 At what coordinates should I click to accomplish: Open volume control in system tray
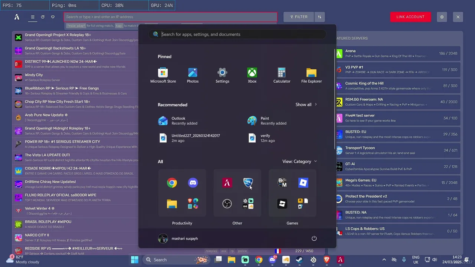point(435,260)
